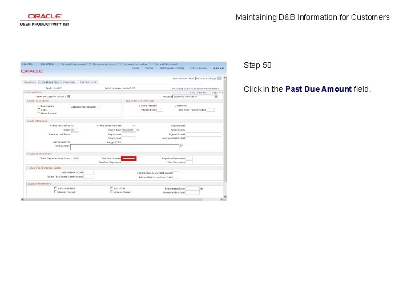Switch to the first page tab left of Credit And Risk
Screen dimensions: 411x308
click(x=30, y=82)
